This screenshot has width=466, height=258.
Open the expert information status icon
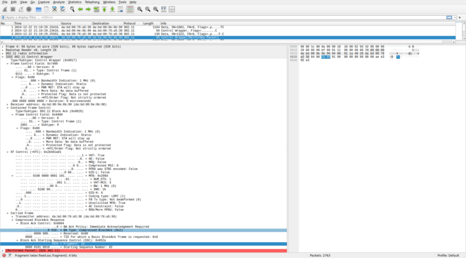[x=4, y=256]
